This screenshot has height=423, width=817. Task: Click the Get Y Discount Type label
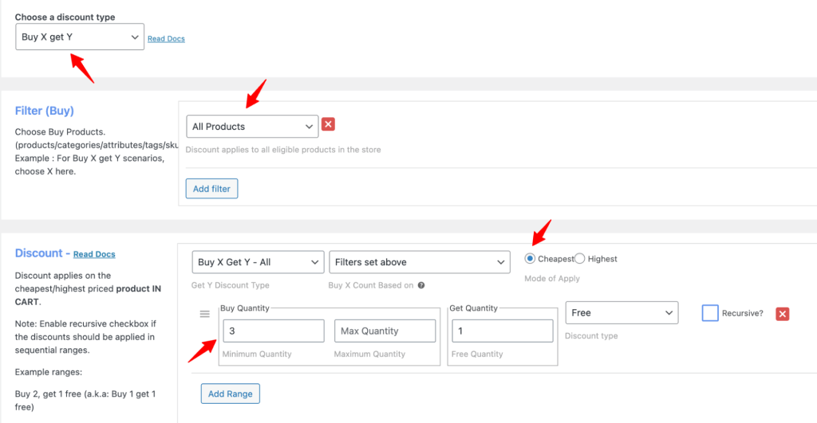pos(231,285)
